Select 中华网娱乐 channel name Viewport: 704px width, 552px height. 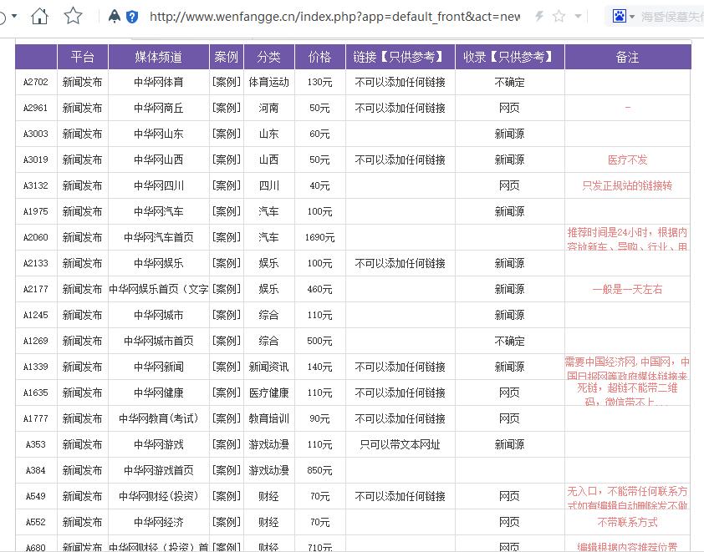(159, 263)
